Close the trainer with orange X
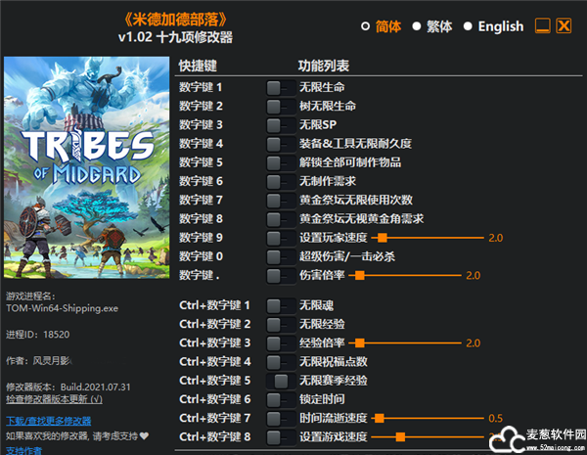This screenshot has height=455, width=587. tap(564, 25)
